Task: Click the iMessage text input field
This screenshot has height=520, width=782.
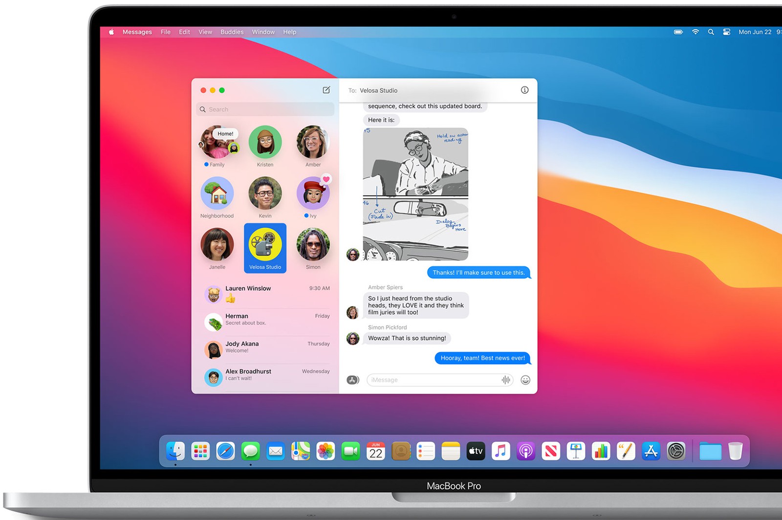Action: coord(433,380)
